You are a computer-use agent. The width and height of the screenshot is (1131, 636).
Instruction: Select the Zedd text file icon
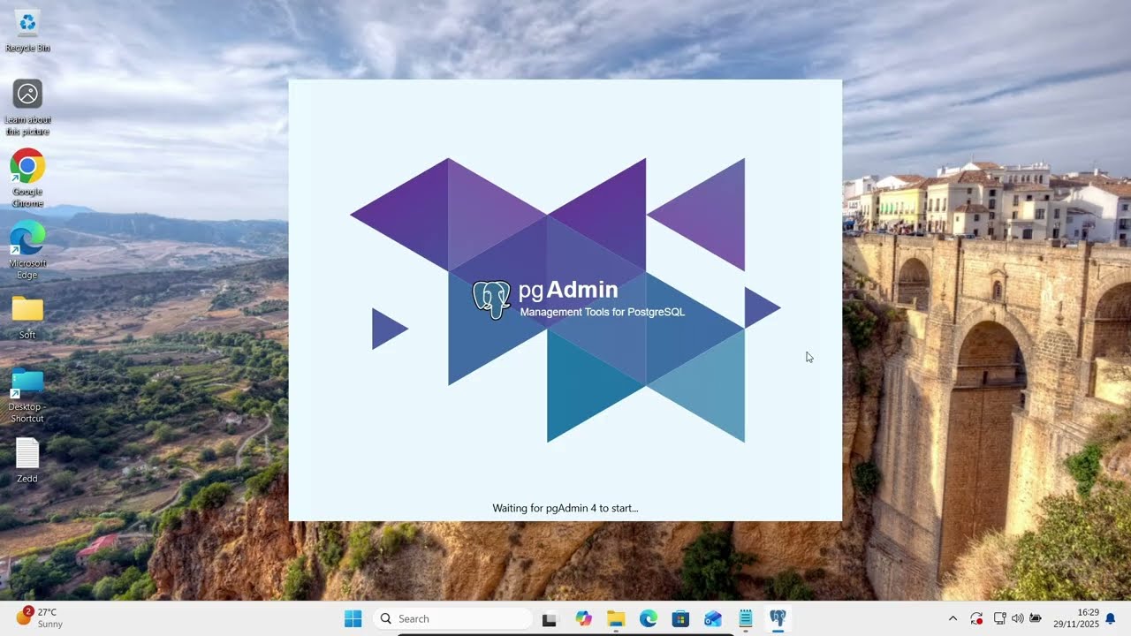pos(27,460)
